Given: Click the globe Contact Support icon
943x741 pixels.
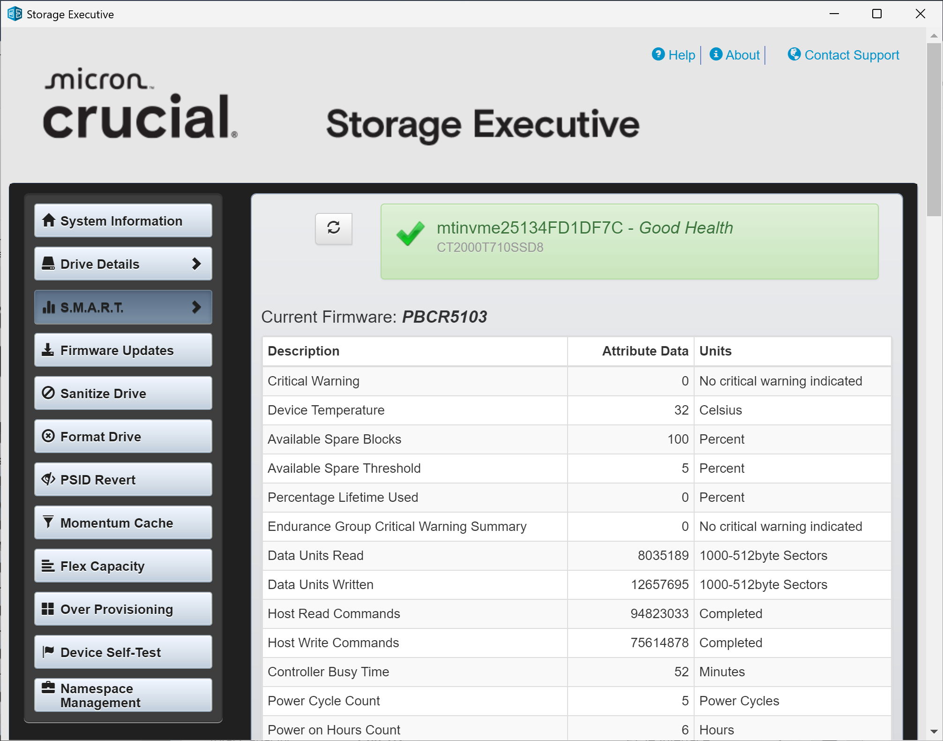Looking at the screenshot, I should (794, 54).
